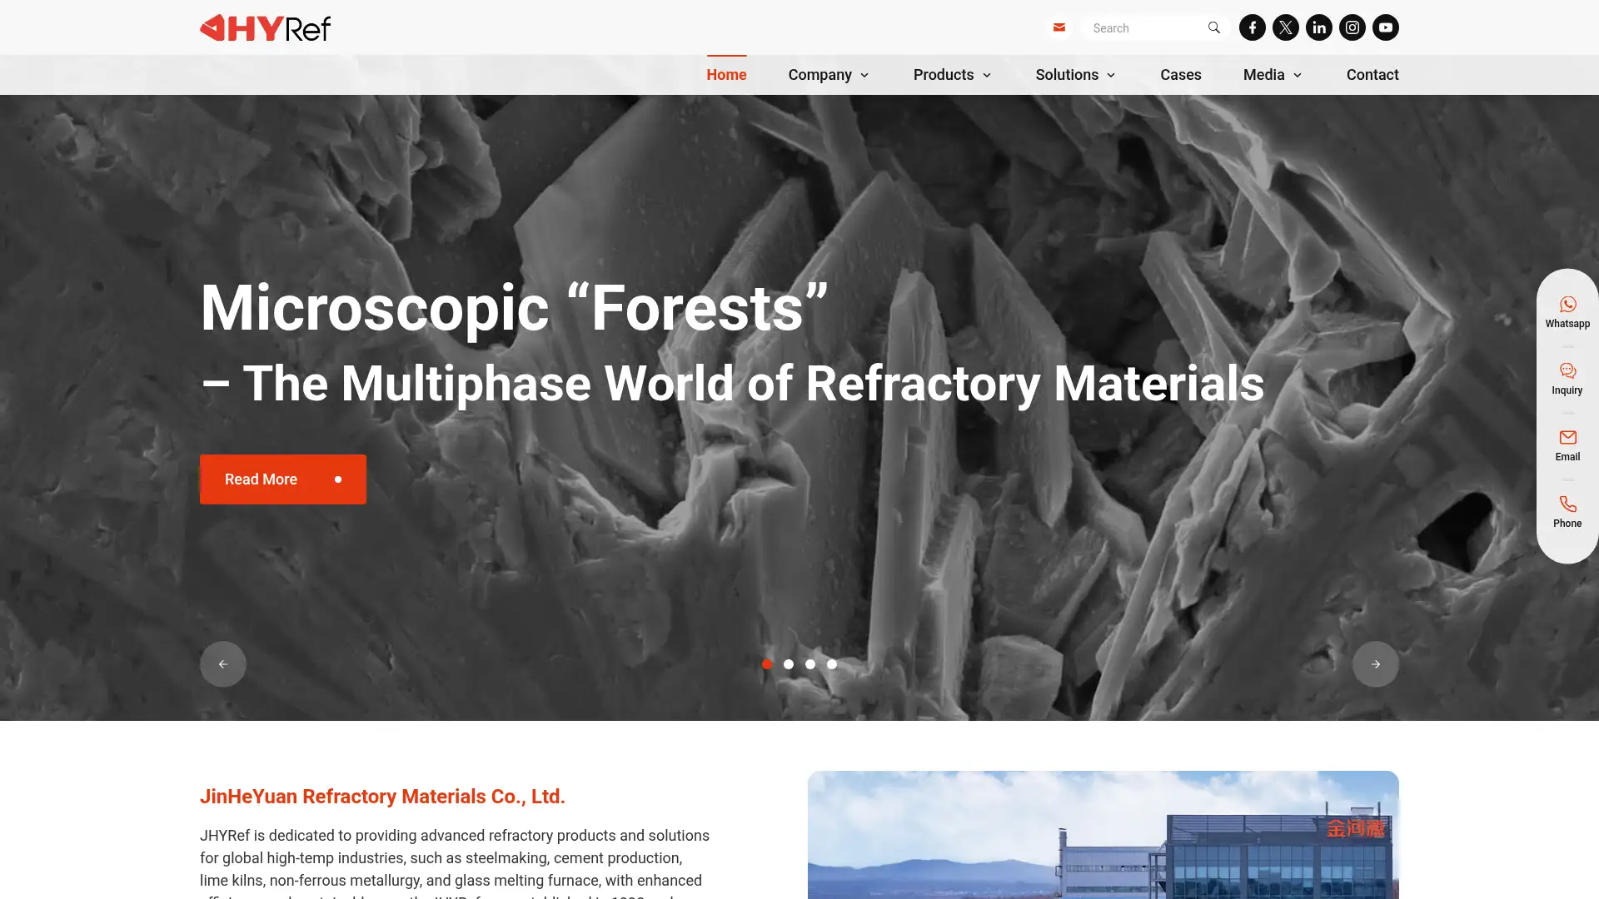Click the red envelope icon beside search
The height and width of the screenshot is (899, 1599).
point(1059,27)
